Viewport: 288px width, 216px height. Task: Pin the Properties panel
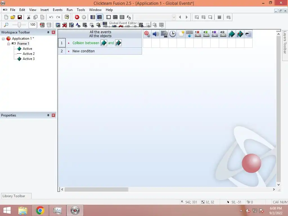(48, 115)
